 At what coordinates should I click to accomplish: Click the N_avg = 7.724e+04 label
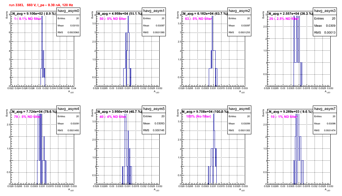coord(34,111)
